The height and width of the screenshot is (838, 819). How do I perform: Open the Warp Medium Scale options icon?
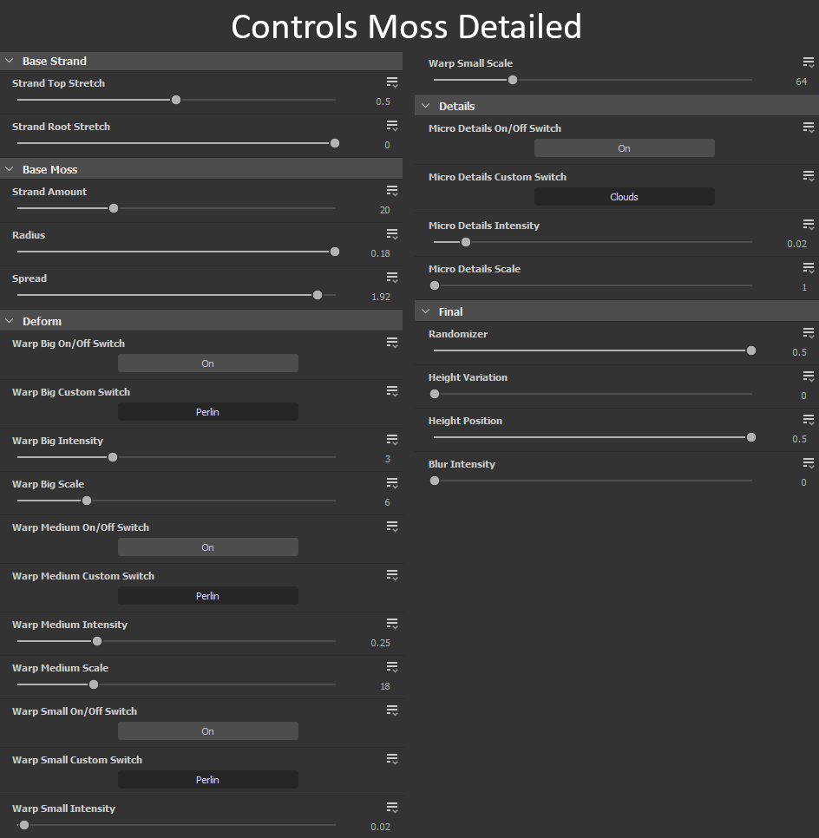pyautogui.click(x=392, y=667)
